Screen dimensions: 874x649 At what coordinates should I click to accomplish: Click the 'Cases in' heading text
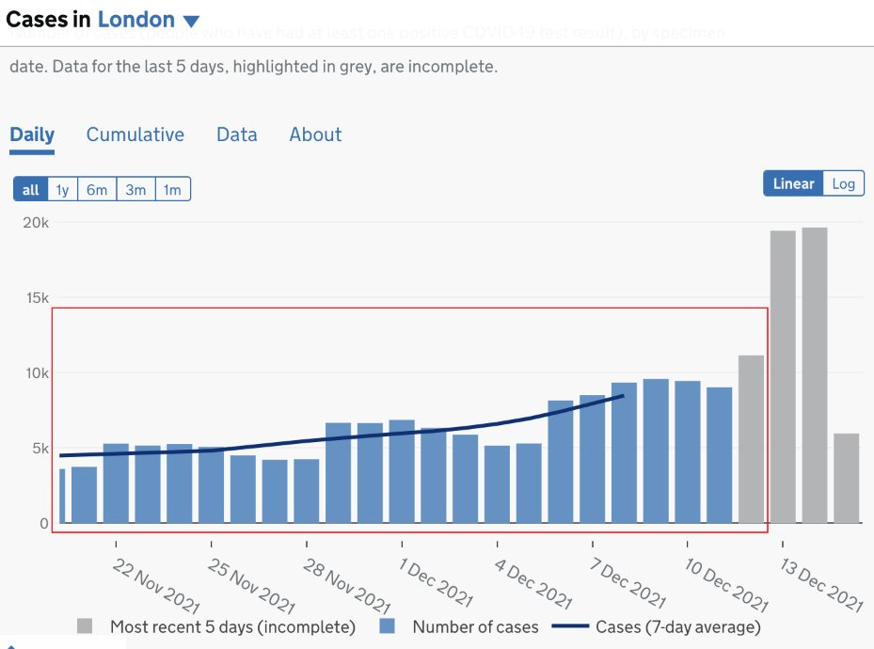pyautogui.click(x=48, y=20)
